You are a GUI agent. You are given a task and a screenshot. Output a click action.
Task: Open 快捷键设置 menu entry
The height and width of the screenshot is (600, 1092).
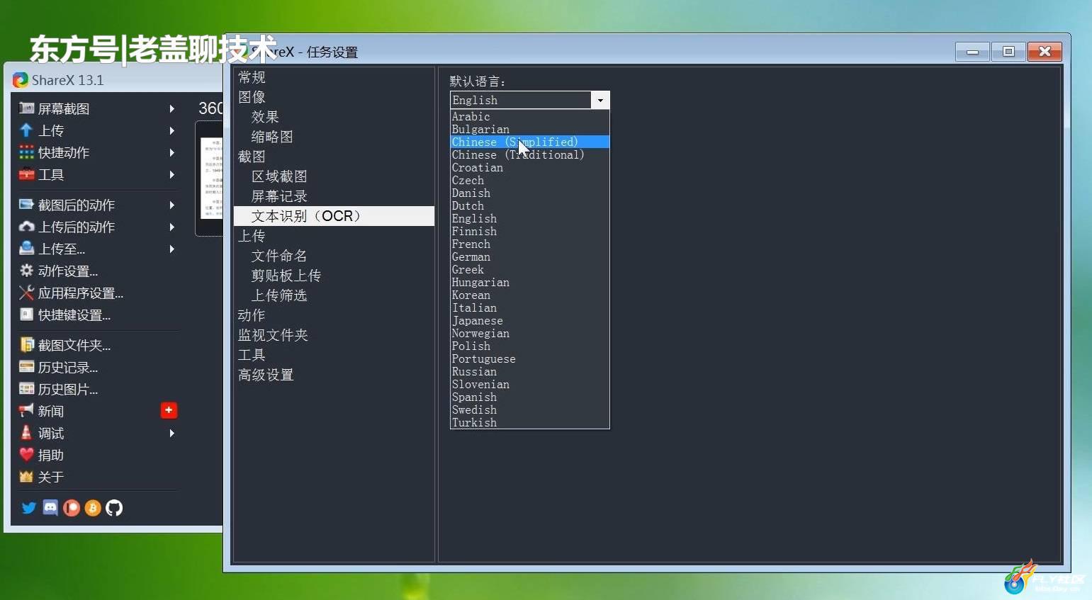[74, 315]
